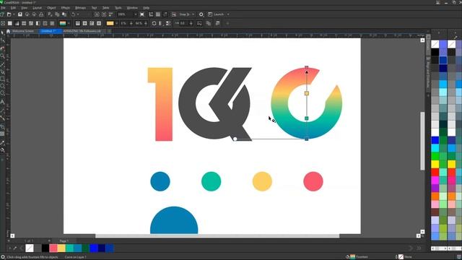The width and height of the screenshot is (462, 260).
Task: Click the Export icon in the toolbar
Action: [x=104, y=14]
